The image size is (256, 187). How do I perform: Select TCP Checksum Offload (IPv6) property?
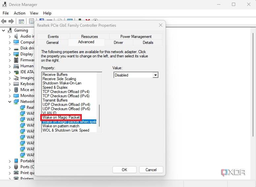[x=66, y=96]
